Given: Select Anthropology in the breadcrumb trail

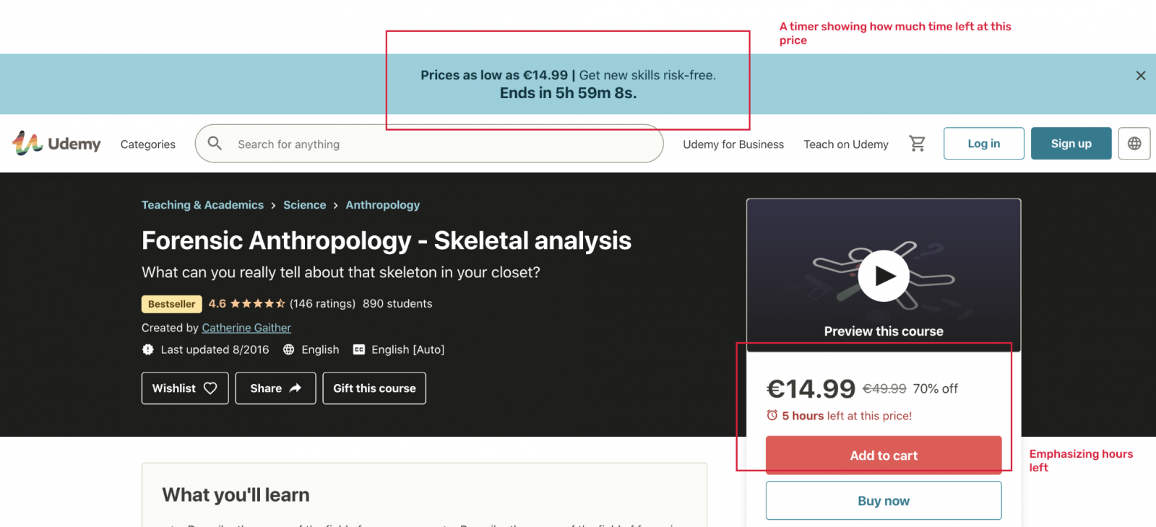Looking at the screenshot, I should (382, 204).
